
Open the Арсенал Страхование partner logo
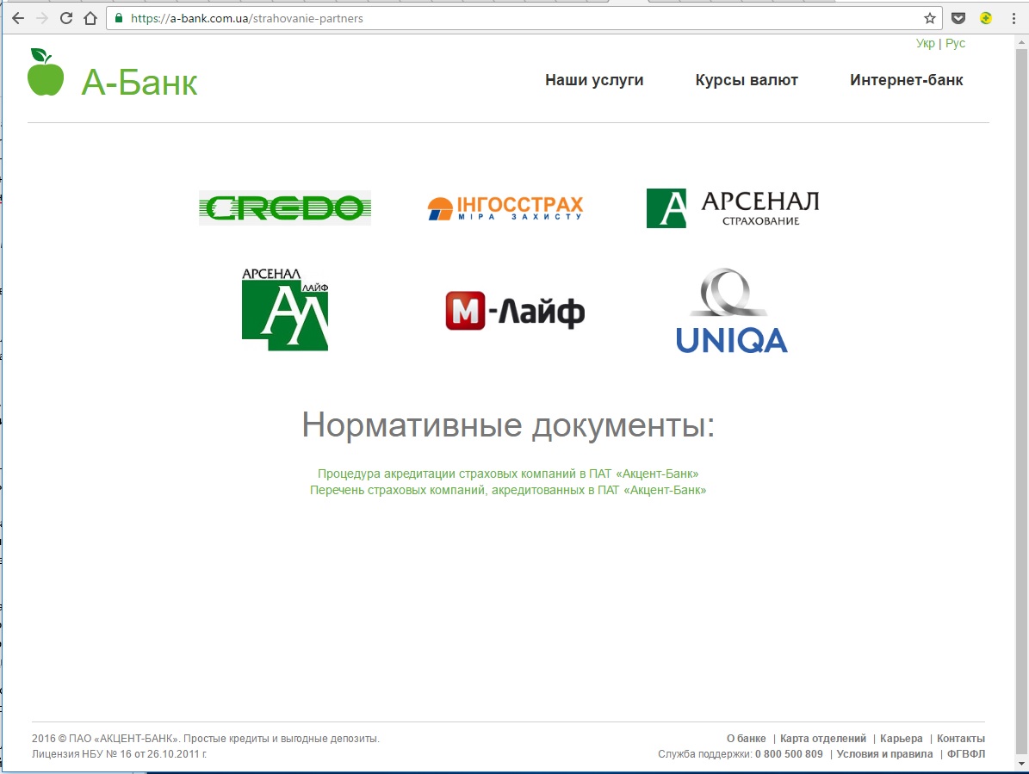click(733, 208)
